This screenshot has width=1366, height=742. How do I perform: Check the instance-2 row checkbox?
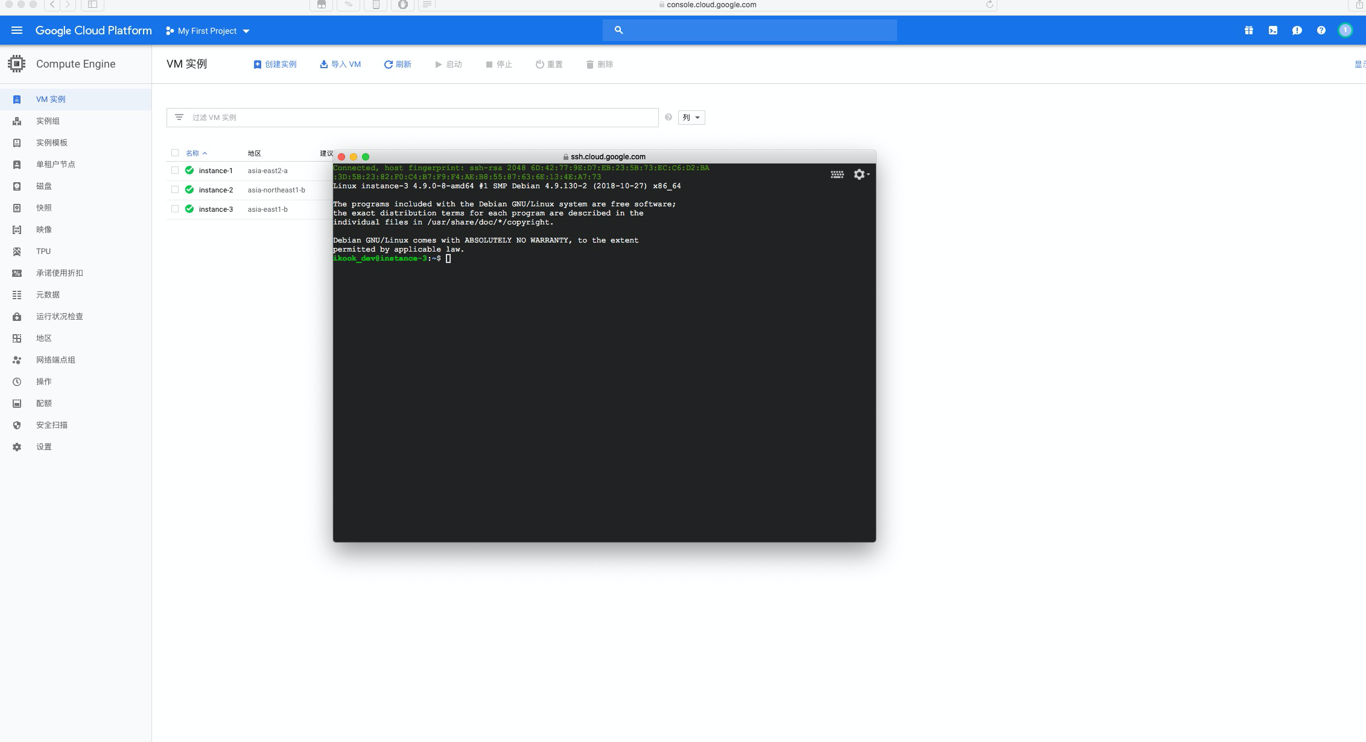pos(175,189)
